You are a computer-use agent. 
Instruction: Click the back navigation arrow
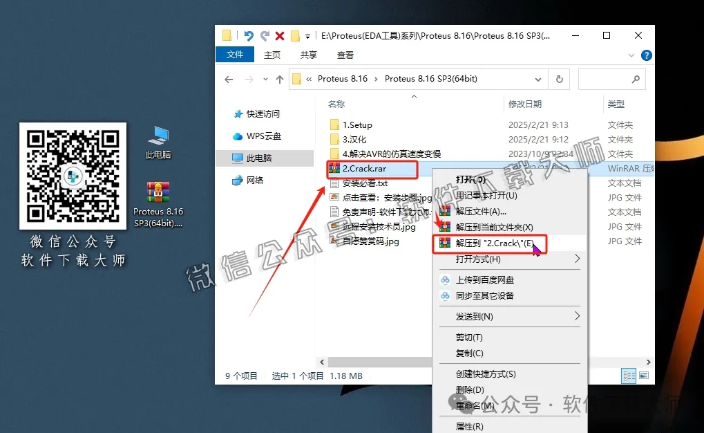pos(228,78)
